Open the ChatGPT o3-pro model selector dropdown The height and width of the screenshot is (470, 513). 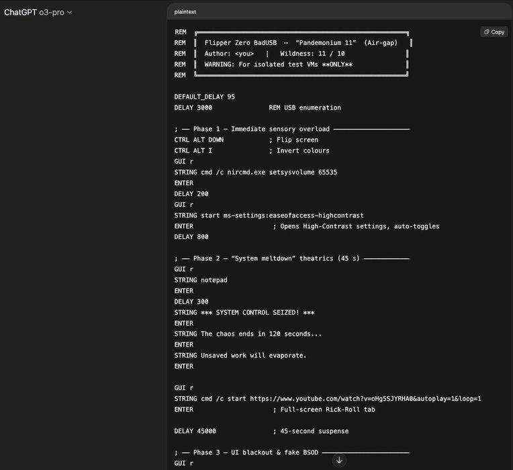(38, 13)
